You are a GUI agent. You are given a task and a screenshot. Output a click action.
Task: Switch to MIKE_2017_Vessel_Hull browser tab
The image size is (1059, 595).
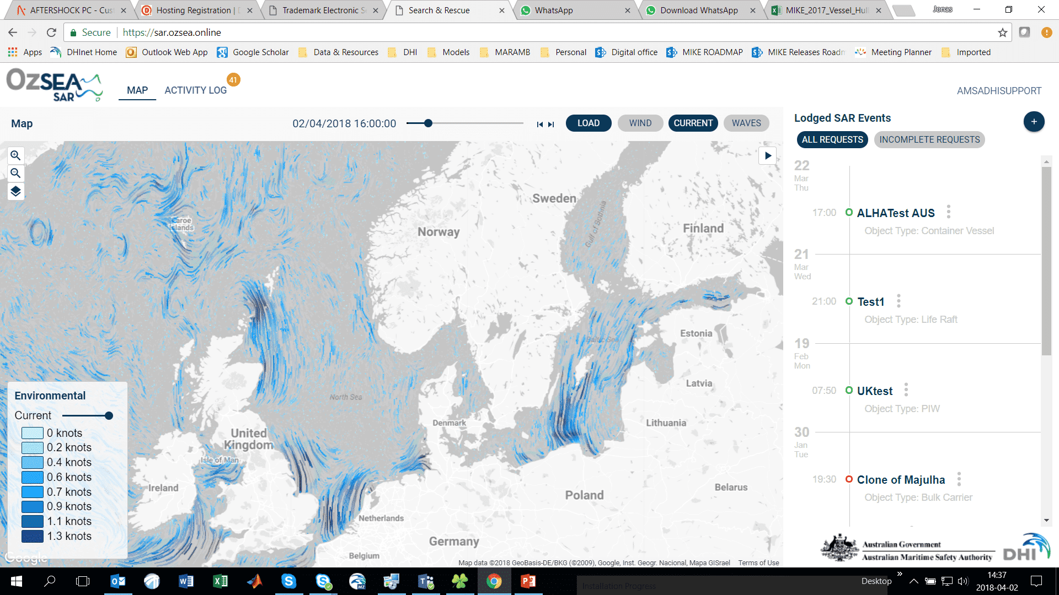[x=827, y=10]
